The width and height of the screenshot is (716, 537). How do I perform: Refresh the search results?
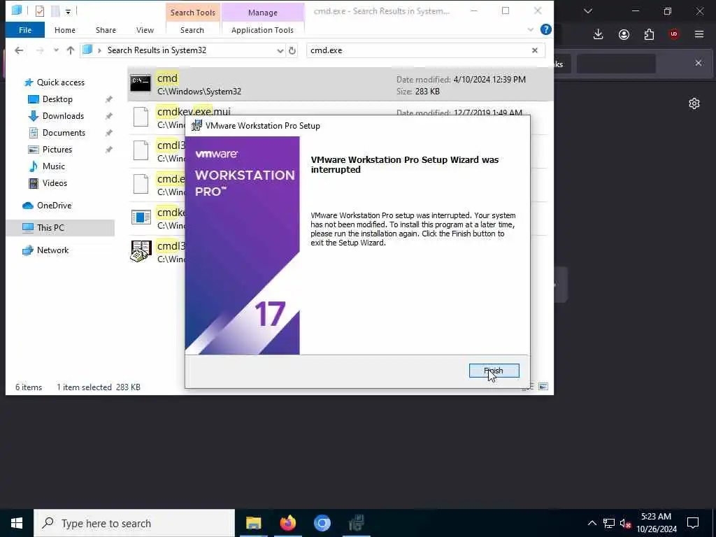tap(292, 50)
